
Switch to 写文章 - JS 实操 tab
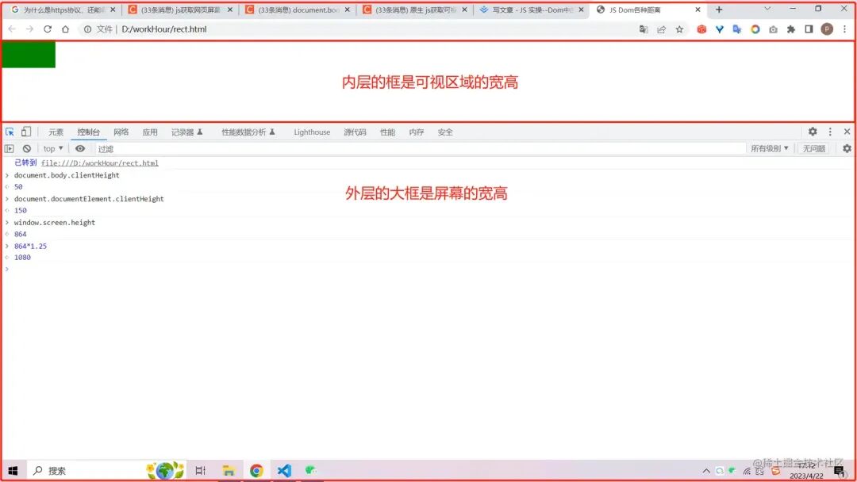pyautogui.click(x=532, y=10)
